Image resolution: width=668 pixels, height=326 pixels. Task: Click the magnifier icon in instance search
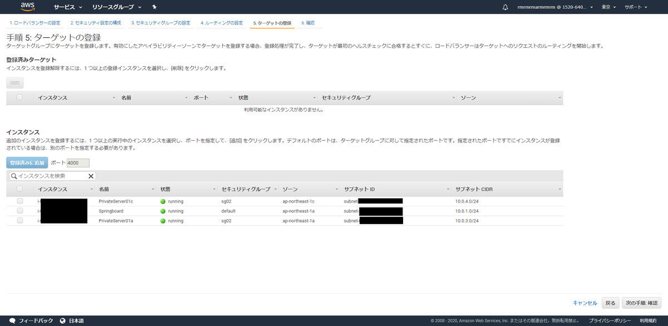coord(13,176)
